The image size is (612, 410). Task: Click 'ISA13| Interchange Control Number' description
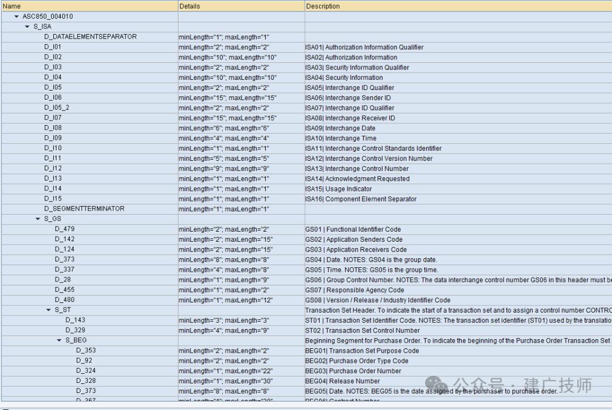click(357, 169)
